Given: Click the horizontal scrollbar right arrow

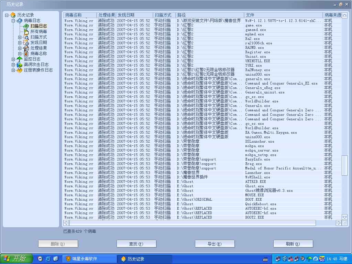Looking at the screenshot, I should [339, 223].
